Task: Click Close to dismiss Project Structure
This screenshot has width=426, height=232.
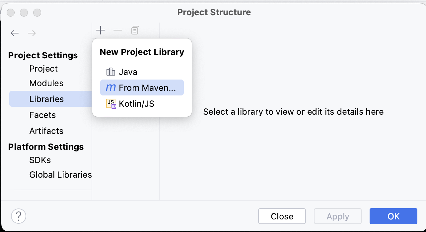Action: pos(282,216)
